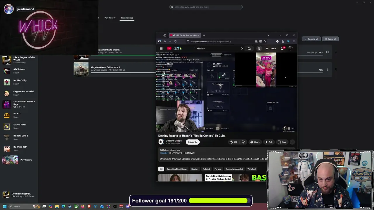Click the Ask button
The height and width of the screenshot is (210, 374).
click(269, 142)
